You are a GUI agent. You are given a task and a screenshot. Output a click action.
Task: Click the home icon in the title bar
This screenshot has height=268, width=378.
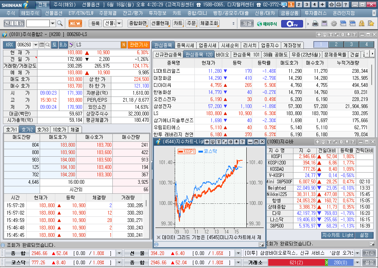[332, 4]
